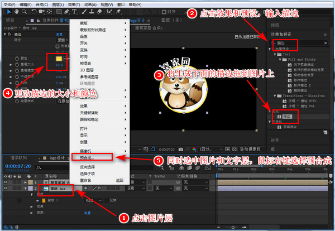Select the Rectangle shape tool
The image size is (335, 231).
[59, 12]
